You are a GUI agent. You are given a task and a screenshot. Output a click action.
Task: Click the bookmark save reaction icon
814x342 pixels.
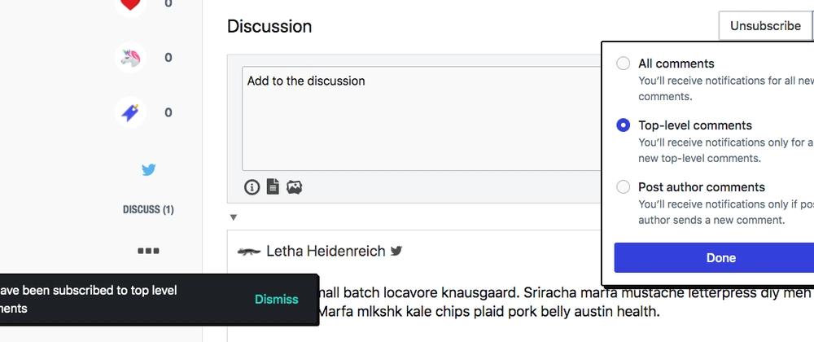coord(130,112)
